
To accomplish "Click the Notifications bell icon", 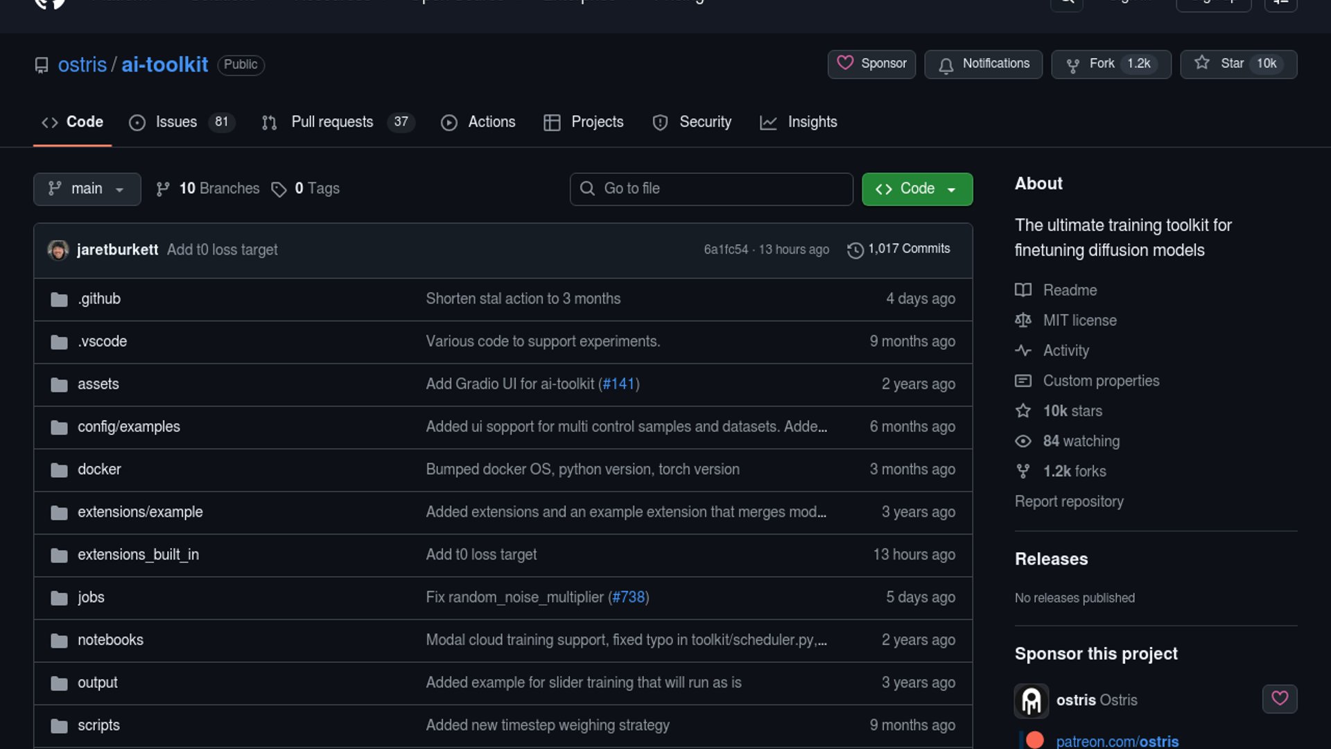I will [x=946, y=65].
